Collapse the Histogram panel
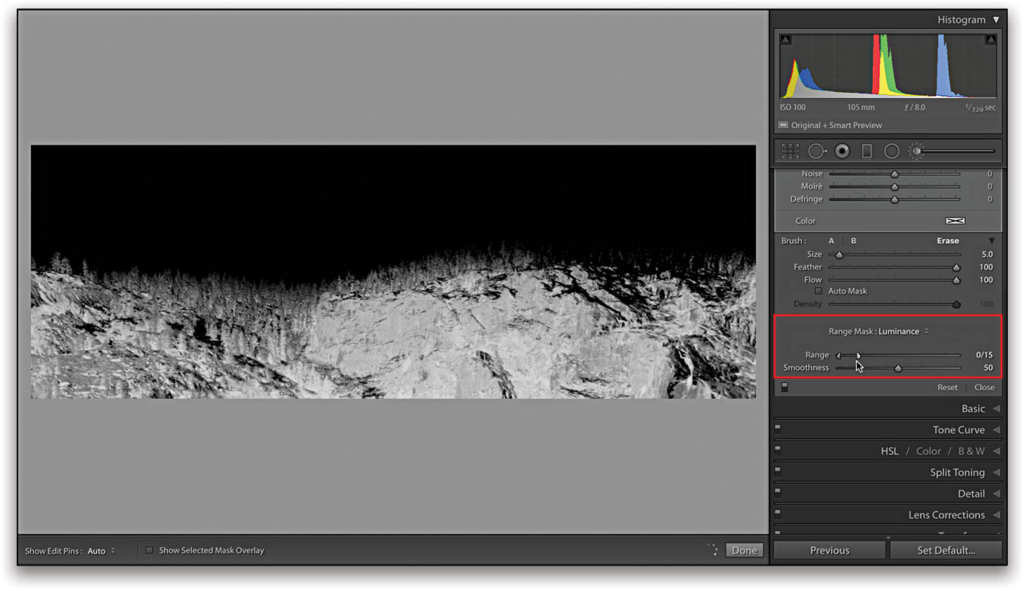 pyautogui.click(x=997, y=19)
